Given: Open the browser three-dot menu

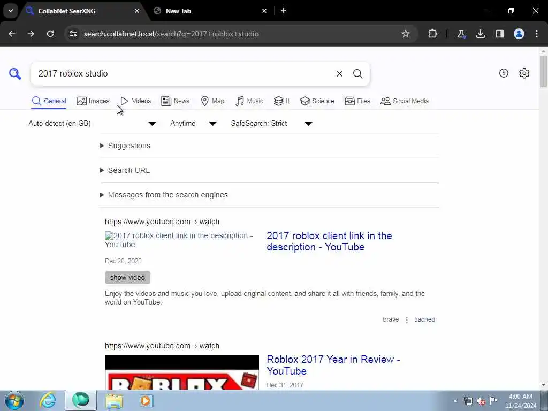Looking at the screenshot, I should [537, 34].
